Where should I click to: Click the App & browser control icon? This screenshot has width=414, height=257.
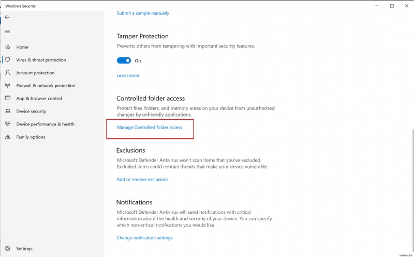click(x=7, y=99)
